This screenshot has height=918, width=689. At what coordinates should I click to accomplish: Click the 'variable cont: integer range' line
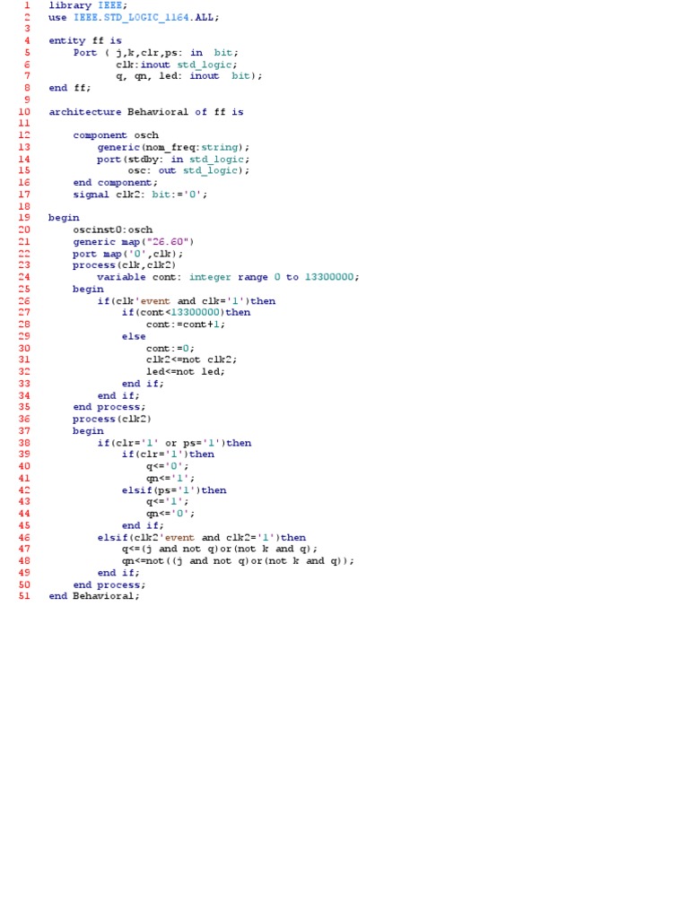tap(228, 277)
